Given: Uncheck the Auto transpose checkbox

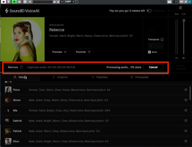Looking at the screenshot, I should [x=150, y=52].
